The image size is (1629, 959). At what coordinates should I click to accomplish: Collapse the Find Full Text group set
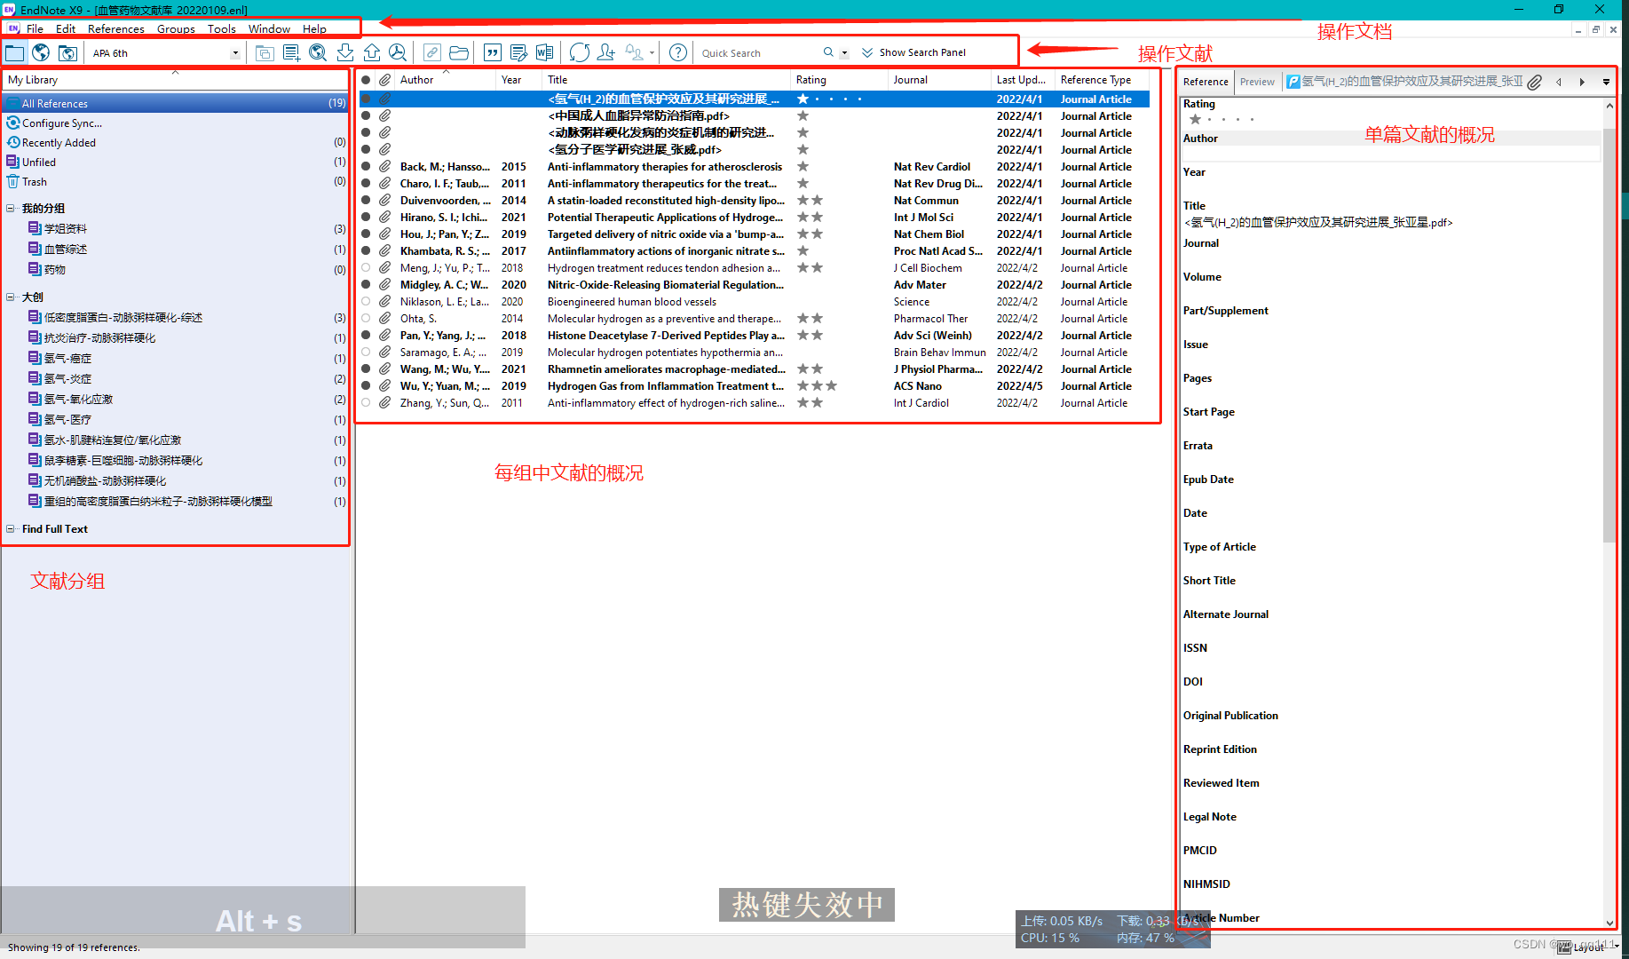[11, 529]
